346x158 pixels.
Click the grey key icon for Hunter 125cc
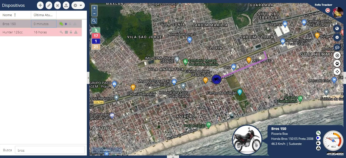tap(61, 32)
